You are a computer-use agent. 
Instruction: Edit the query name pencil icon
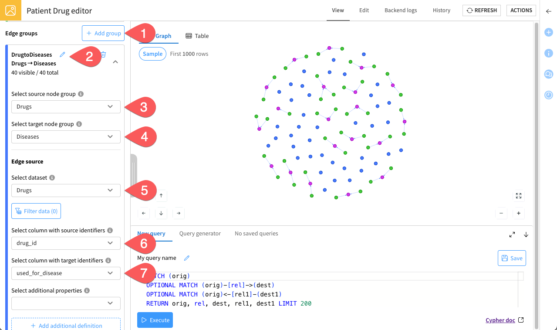coord(187,258)
